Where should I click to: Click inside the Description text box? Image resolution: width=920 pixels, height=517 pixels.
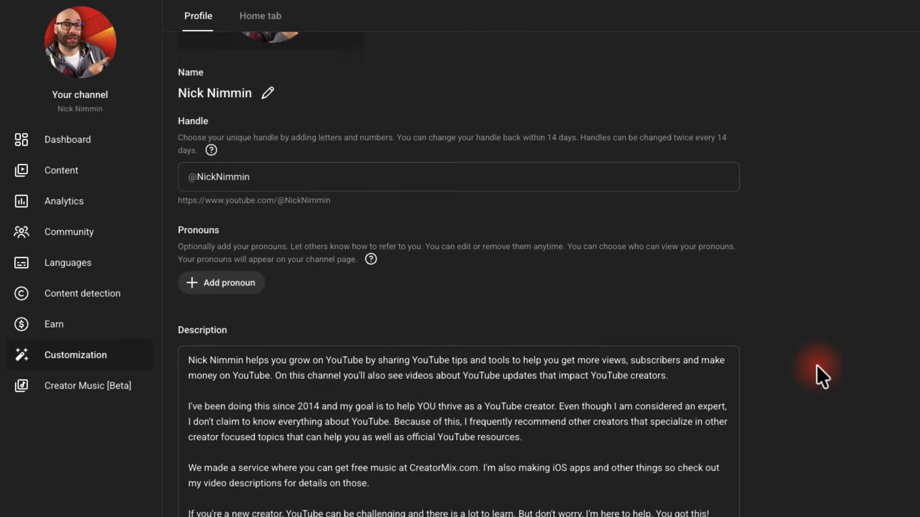pos(459,431)
